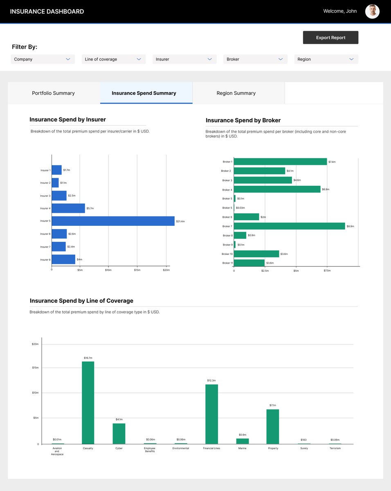This screenshot has height=491, width=391.
Task: Click the Broker 10 bar
Action: tap(256, 254)
